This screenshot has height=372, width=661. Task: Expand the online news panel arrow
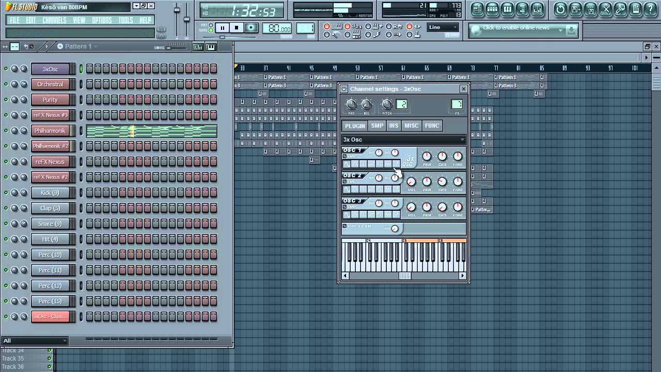click(x=560, y=30)
